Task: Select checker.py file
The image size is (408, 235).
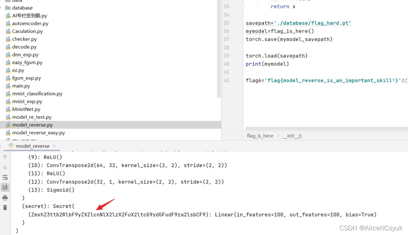Action: click(x=25, y=39)
